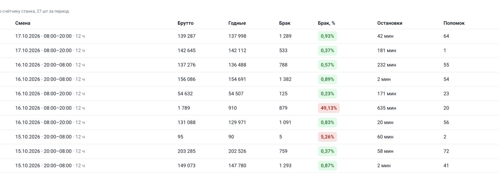The width and height of the screenshot is (501, 173).
Task: Sort by the Брутто column header
Action: point(185,23)
